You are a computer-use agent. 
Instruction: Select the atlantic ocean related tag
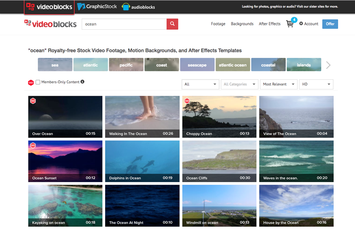[x=233, y=65]
